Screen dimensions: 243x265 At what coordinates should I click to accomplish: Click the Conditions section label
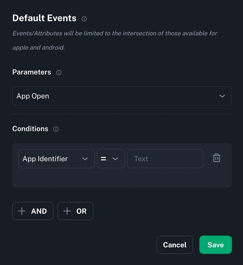tap(30, 129)
